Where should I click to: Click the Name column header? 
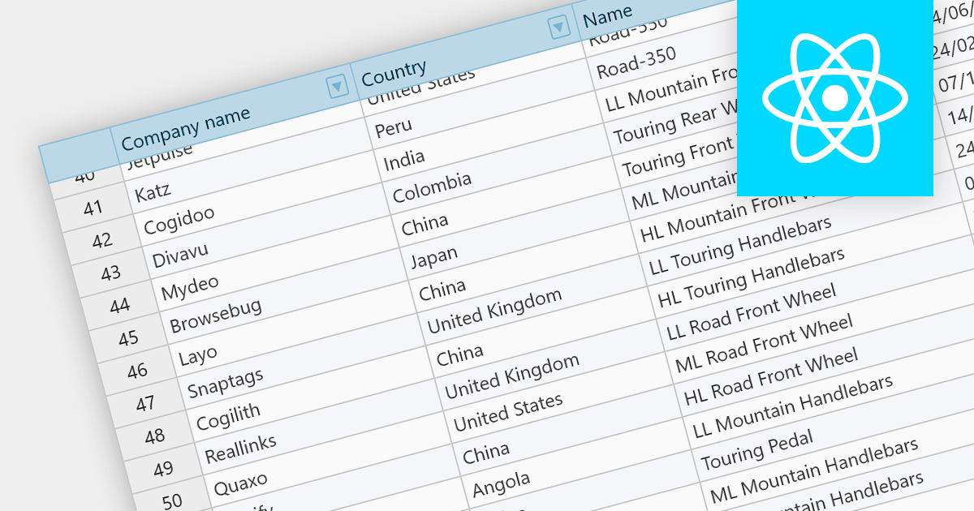coord(608,16)
